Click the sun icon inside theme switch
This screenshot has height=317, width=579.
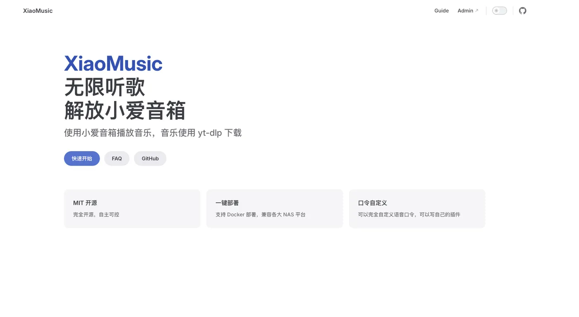point(496,11)
